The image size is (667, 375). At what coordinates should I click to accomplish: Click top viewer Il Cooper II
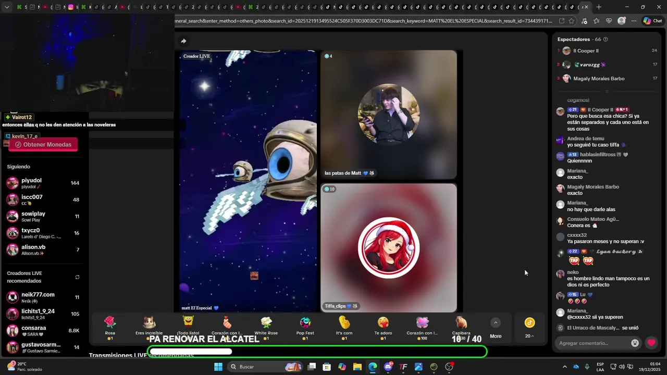pyautogui.click(x=585, y=51)
